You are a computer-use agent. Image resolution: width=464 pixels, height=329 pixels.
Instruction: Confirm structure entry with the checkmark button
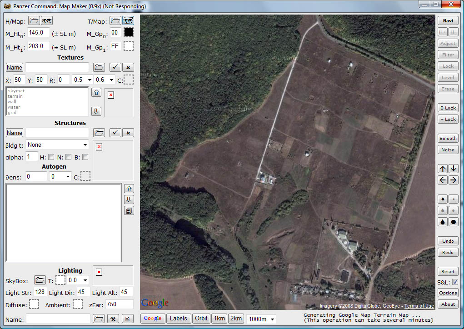point(115,133)
